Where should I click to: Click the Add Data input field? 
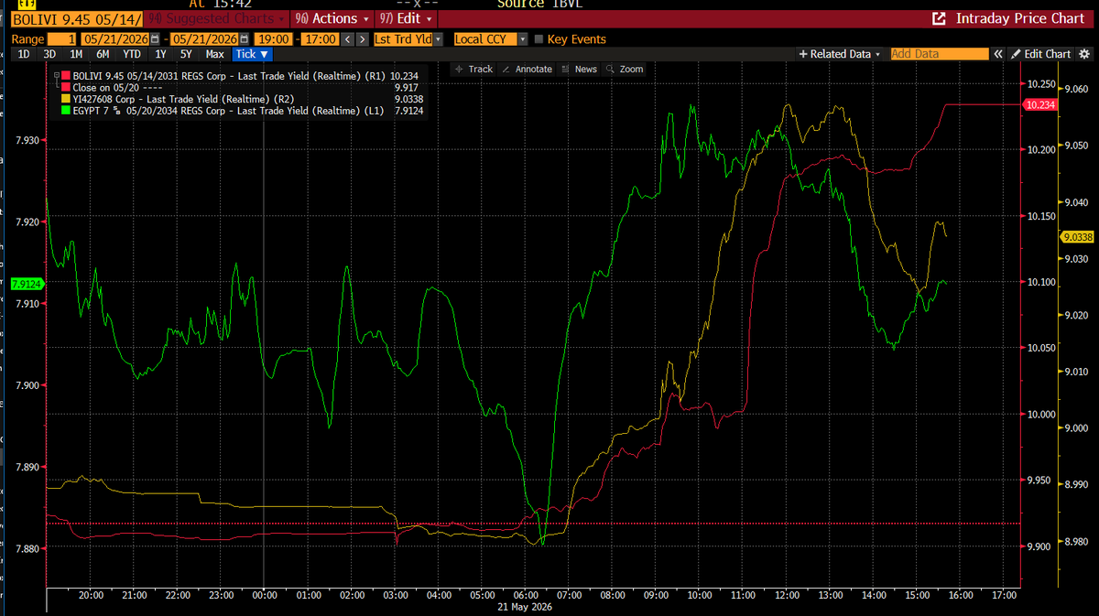click(940, 54)
